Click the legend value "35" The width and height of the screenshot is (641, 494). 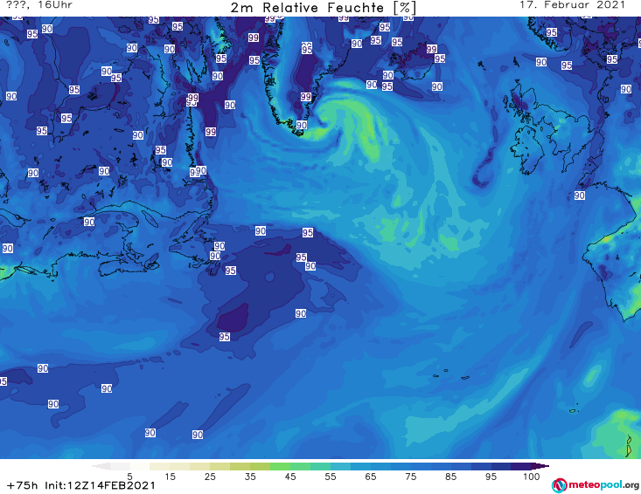(250, 477)
